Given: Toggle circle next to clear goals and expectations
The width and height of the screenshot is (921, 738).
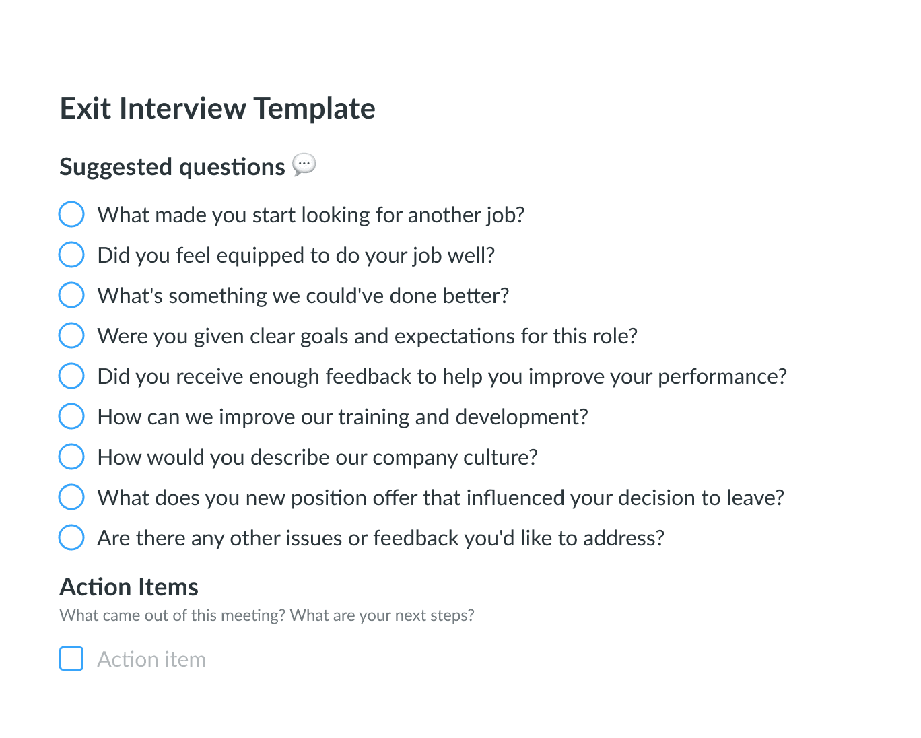Looking at the screenshot, I should click(x=71, y=335).
